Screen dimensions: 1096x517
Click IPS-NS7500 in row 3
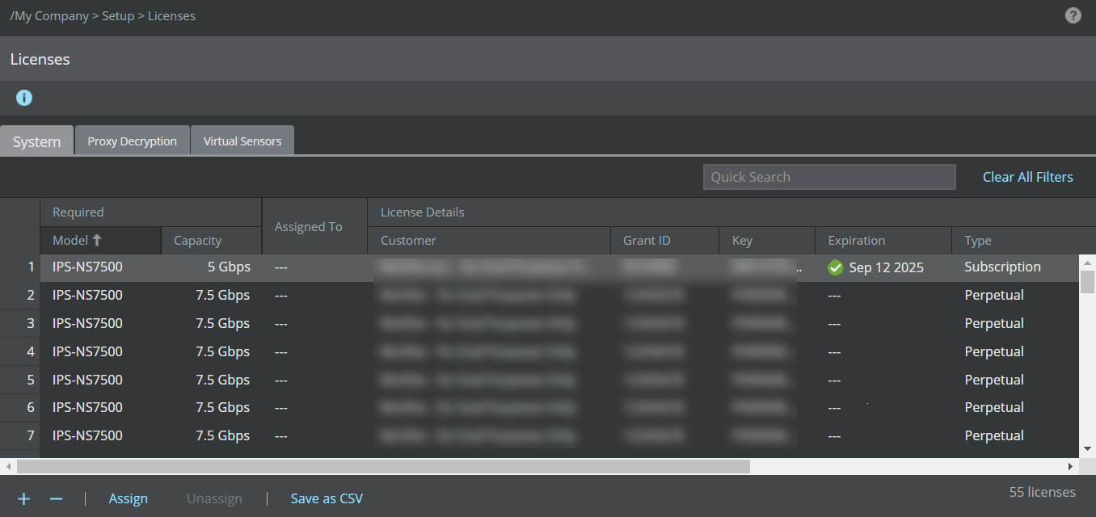pyautogui.click(x=87, y=323)
